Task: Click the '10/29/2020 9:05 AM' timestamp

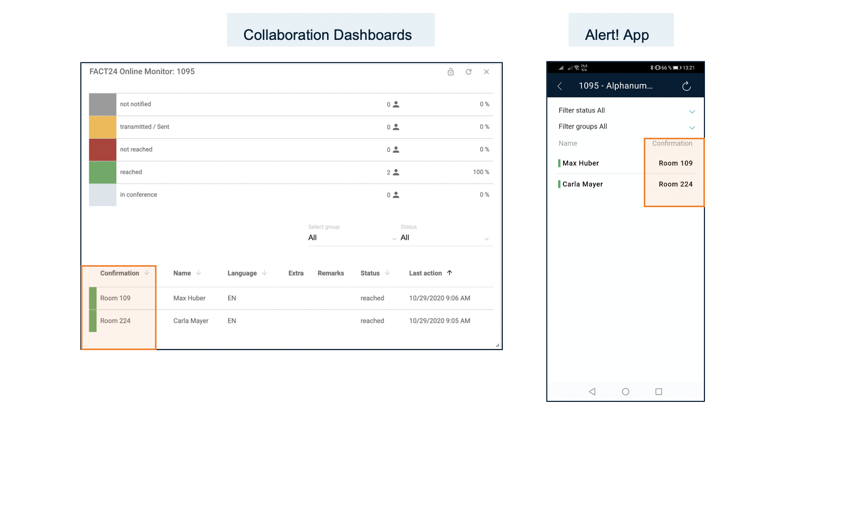Action: pos(440,321)
